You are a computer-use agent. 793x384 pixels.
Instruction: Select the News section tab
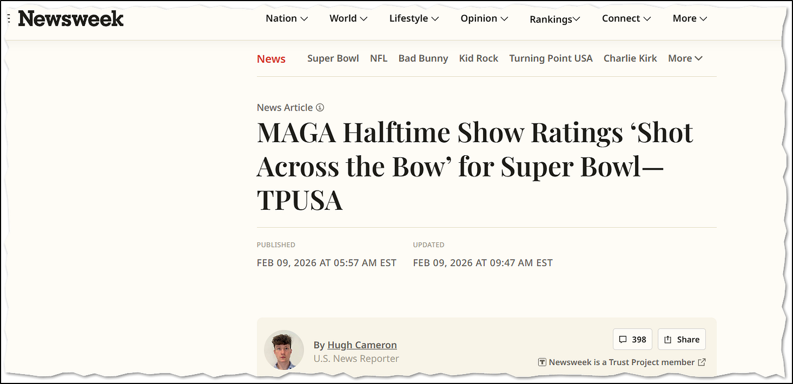tap(271, 59)
